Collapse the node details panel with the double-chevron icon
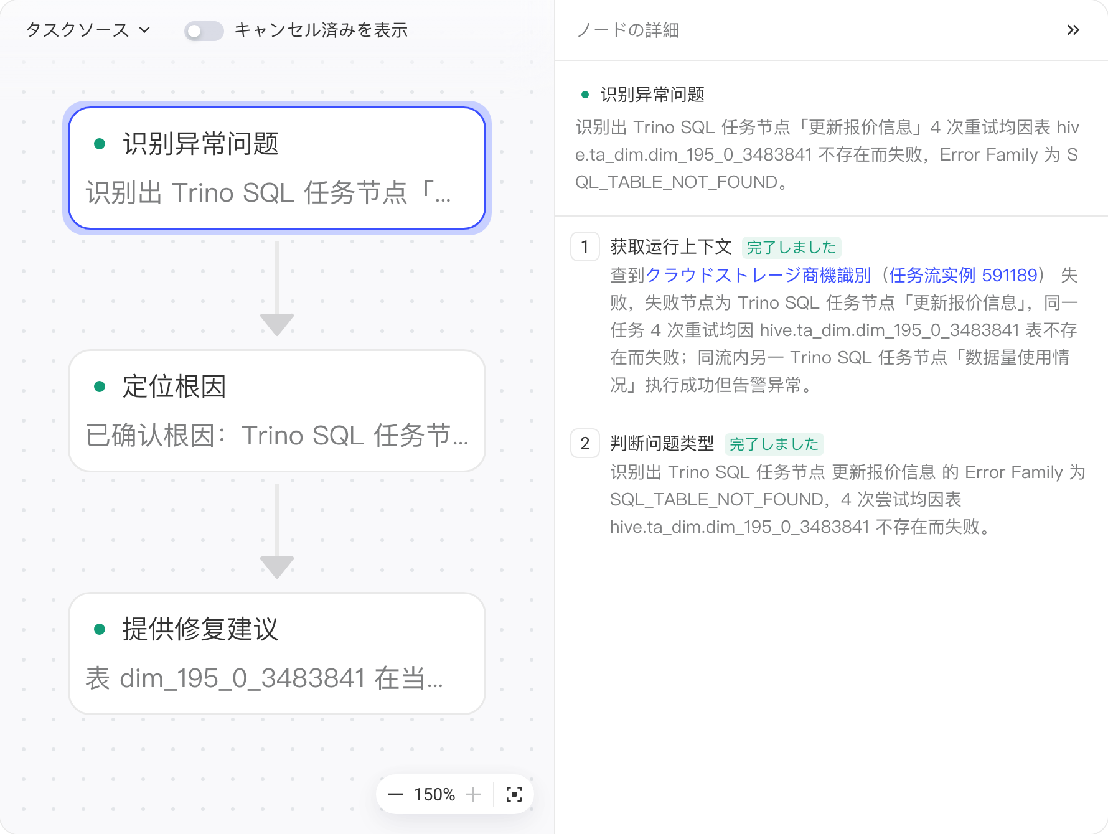1108x834 pixels. click(x=1073, y=30)
